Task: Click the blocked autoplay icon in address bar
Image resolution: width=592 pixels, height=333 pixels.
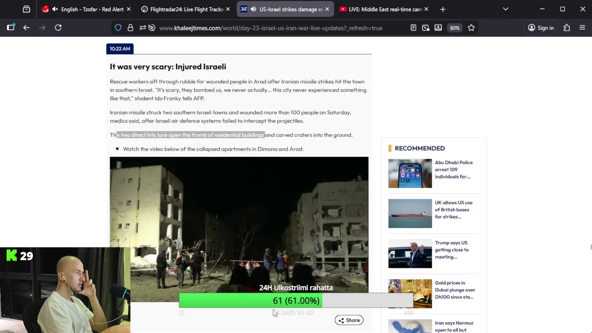Action: 152,28
